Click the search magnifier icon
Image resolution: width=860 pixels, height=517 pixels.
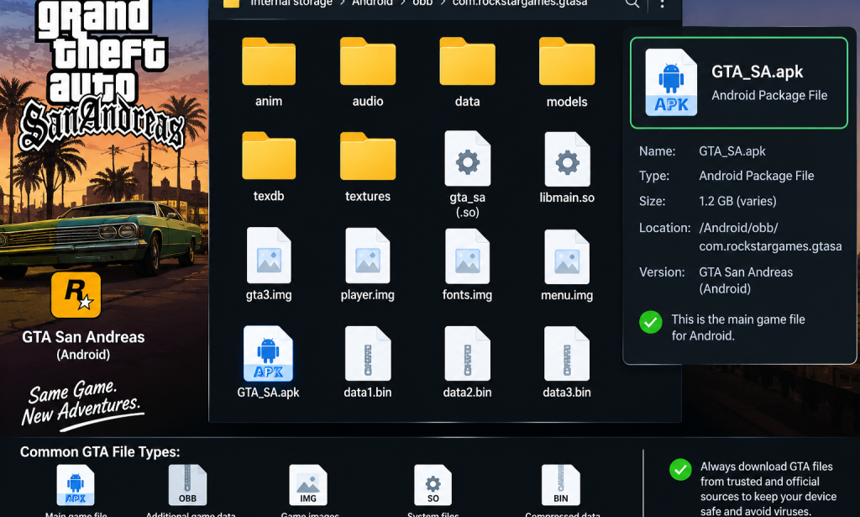click(x=632, y=3)
